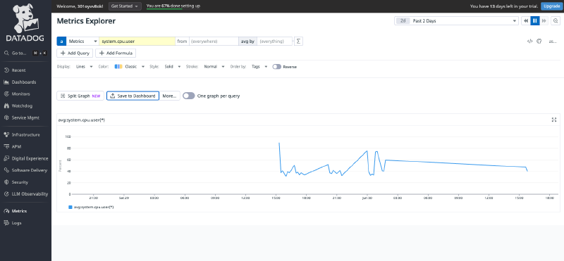Toggle the Reverse order switch
The image size is (564, 261).
tap(276, 67)
